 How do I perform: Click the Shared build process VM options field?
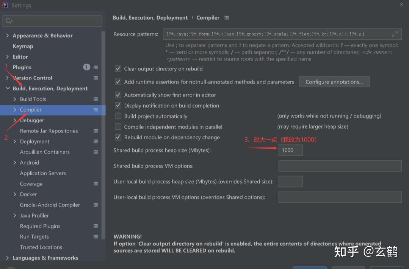point(340,166)
